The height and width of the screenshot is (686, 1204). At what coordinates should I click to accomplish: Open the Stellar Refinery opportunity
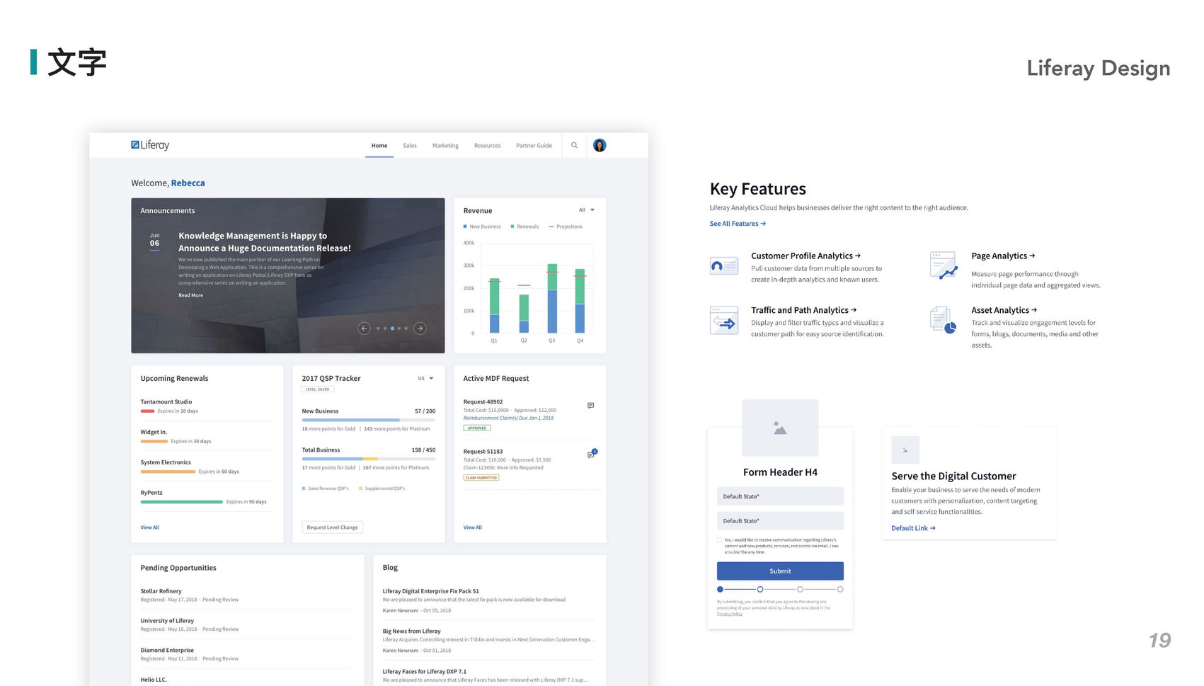(161, 591)
